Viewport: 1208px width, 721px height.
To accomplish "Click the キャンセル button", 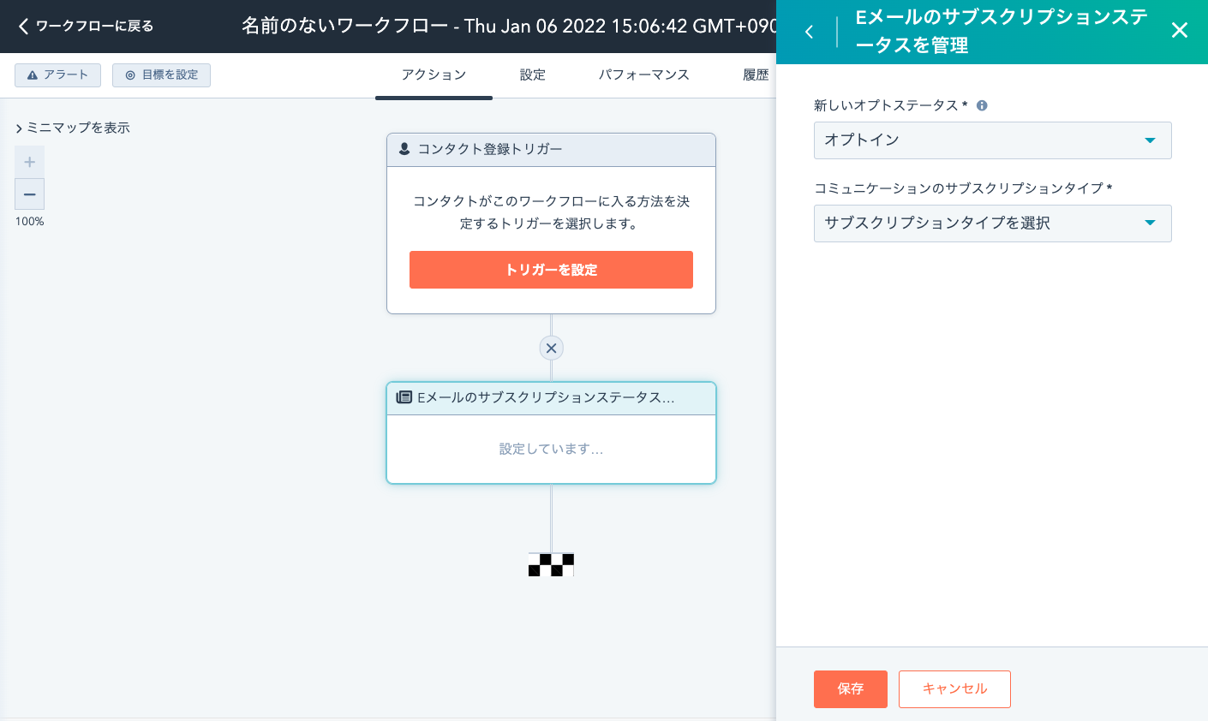I will pyautogui.click(x=954, y=688).
